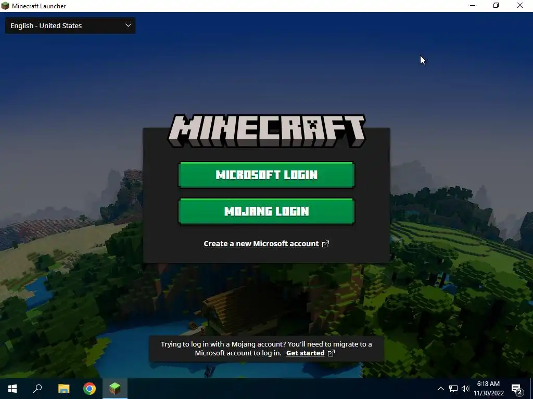Click the Minecraft Launcher title bar block icon
533x399 pixels.
pos(5,6)
